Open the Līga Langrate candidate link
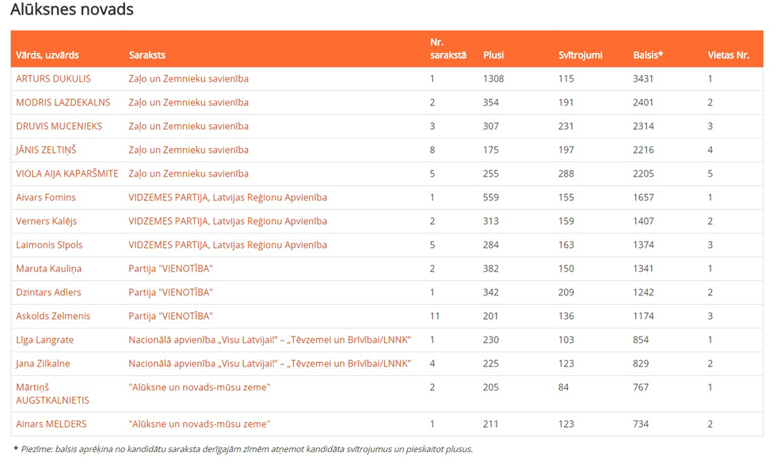 pos(44,340)
